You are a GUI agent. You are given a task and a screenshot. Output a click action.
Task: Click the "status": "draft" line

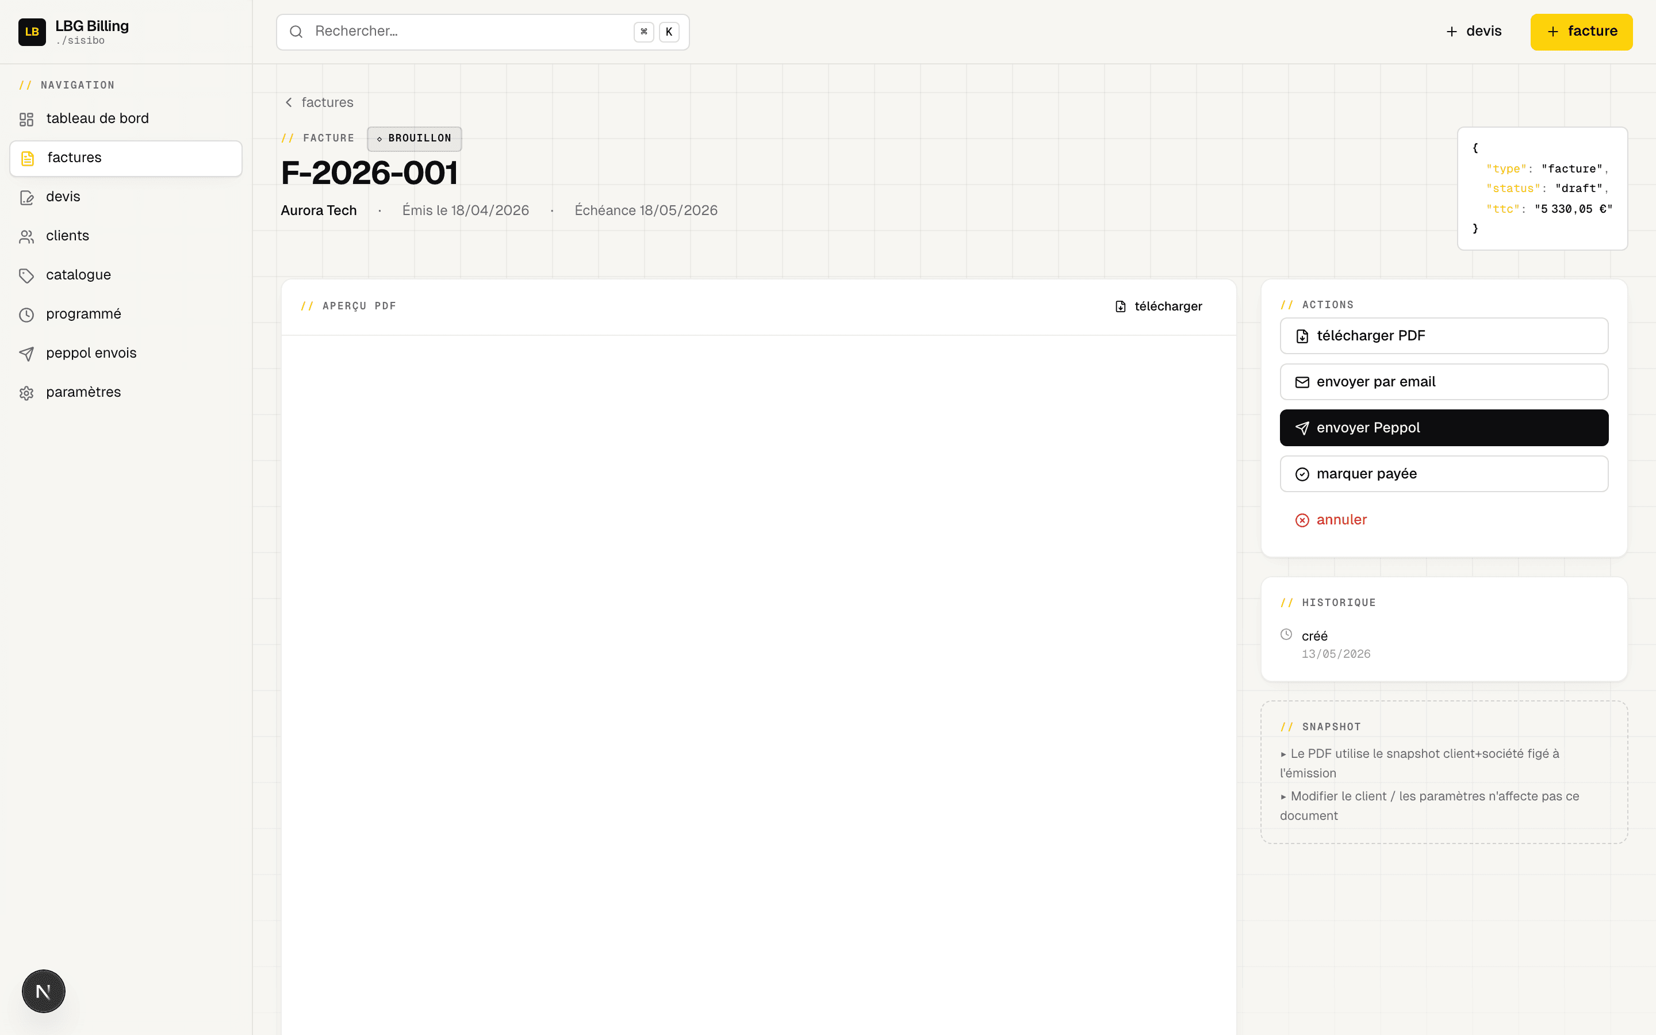tap(1547, 188)
